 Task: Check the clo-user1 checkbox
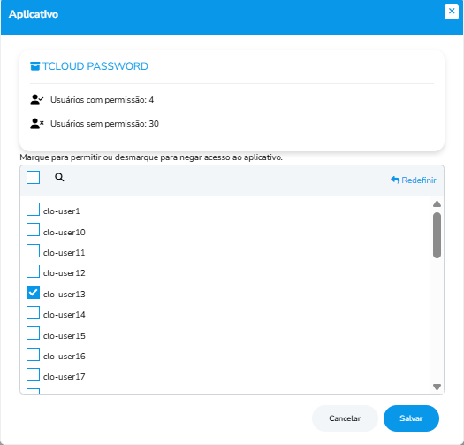(x=33, y=209)
